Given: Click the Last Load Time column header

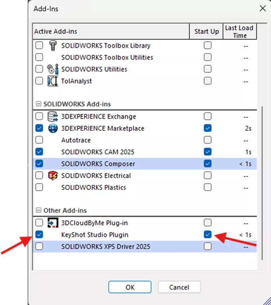Looking at the screenshot, I should tap(240, 31).
